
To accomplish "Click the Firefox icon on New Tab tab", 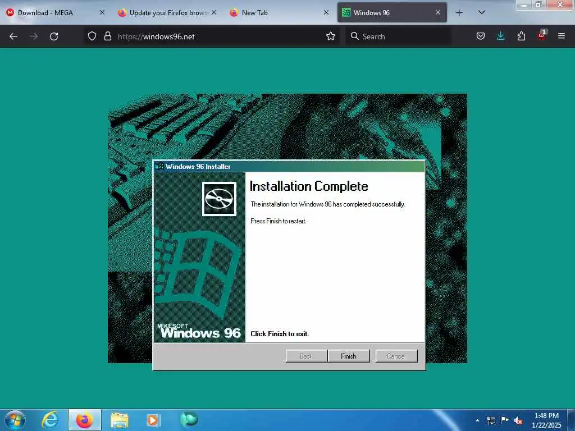I will click(234, 13).
